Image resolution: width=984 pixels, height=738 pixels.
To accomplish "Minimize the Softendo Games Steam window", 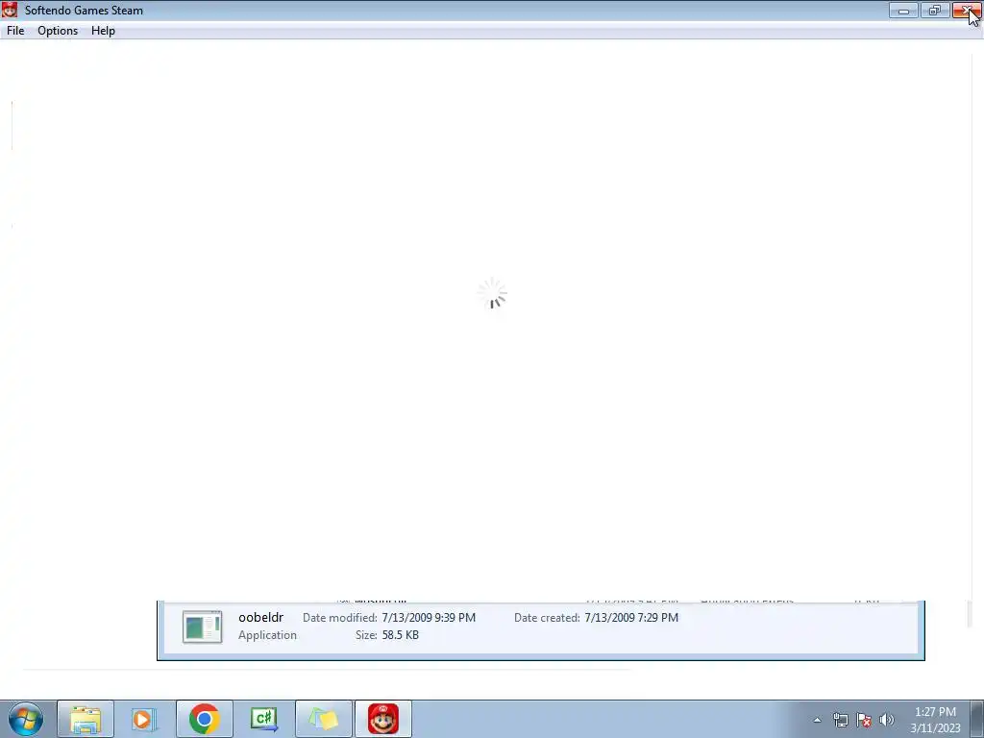I will point(903,11).
